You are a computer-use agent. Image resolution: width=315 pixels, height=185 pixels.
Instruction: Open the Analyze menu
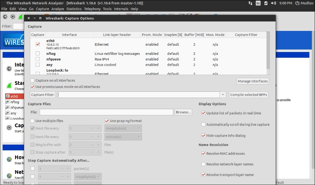58,9
